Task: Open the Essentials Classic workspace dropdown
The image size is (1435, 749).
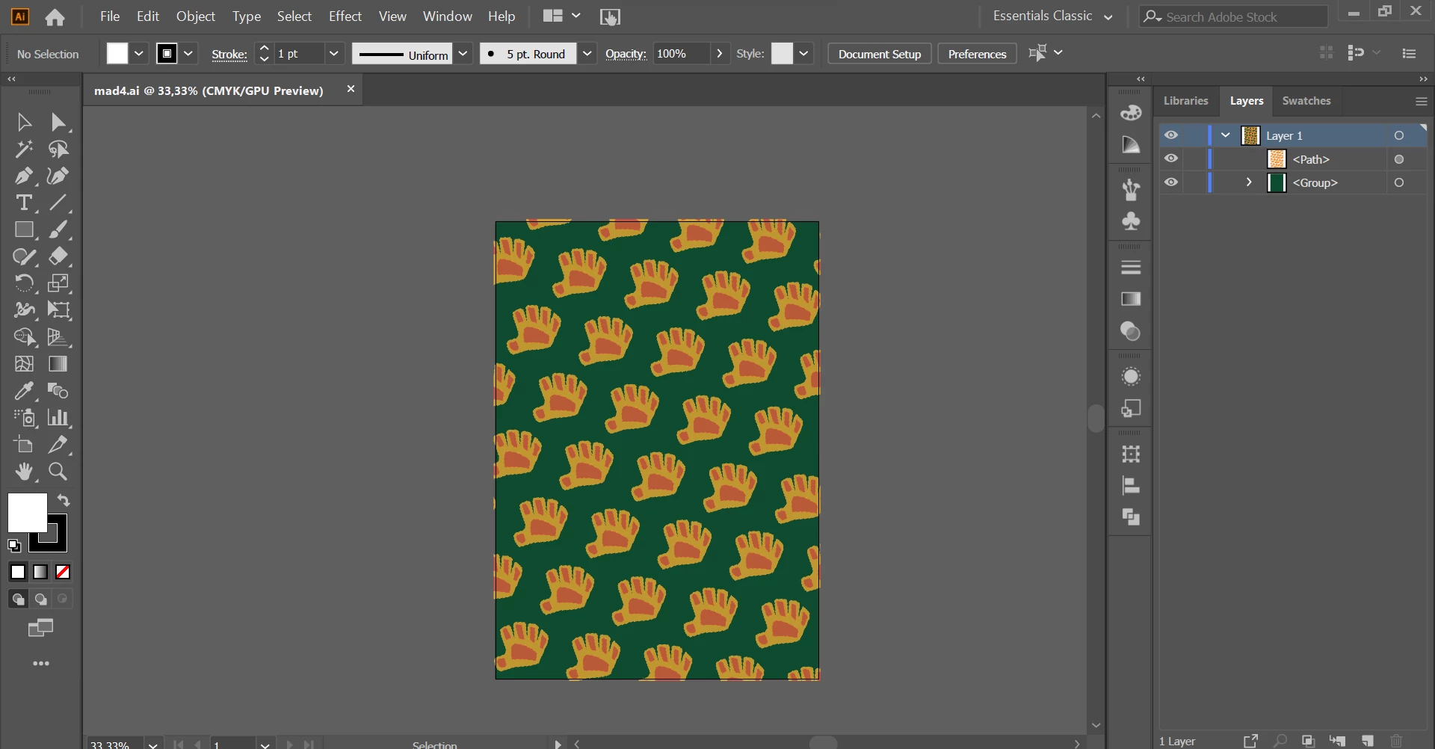Action: (1052, 16)
